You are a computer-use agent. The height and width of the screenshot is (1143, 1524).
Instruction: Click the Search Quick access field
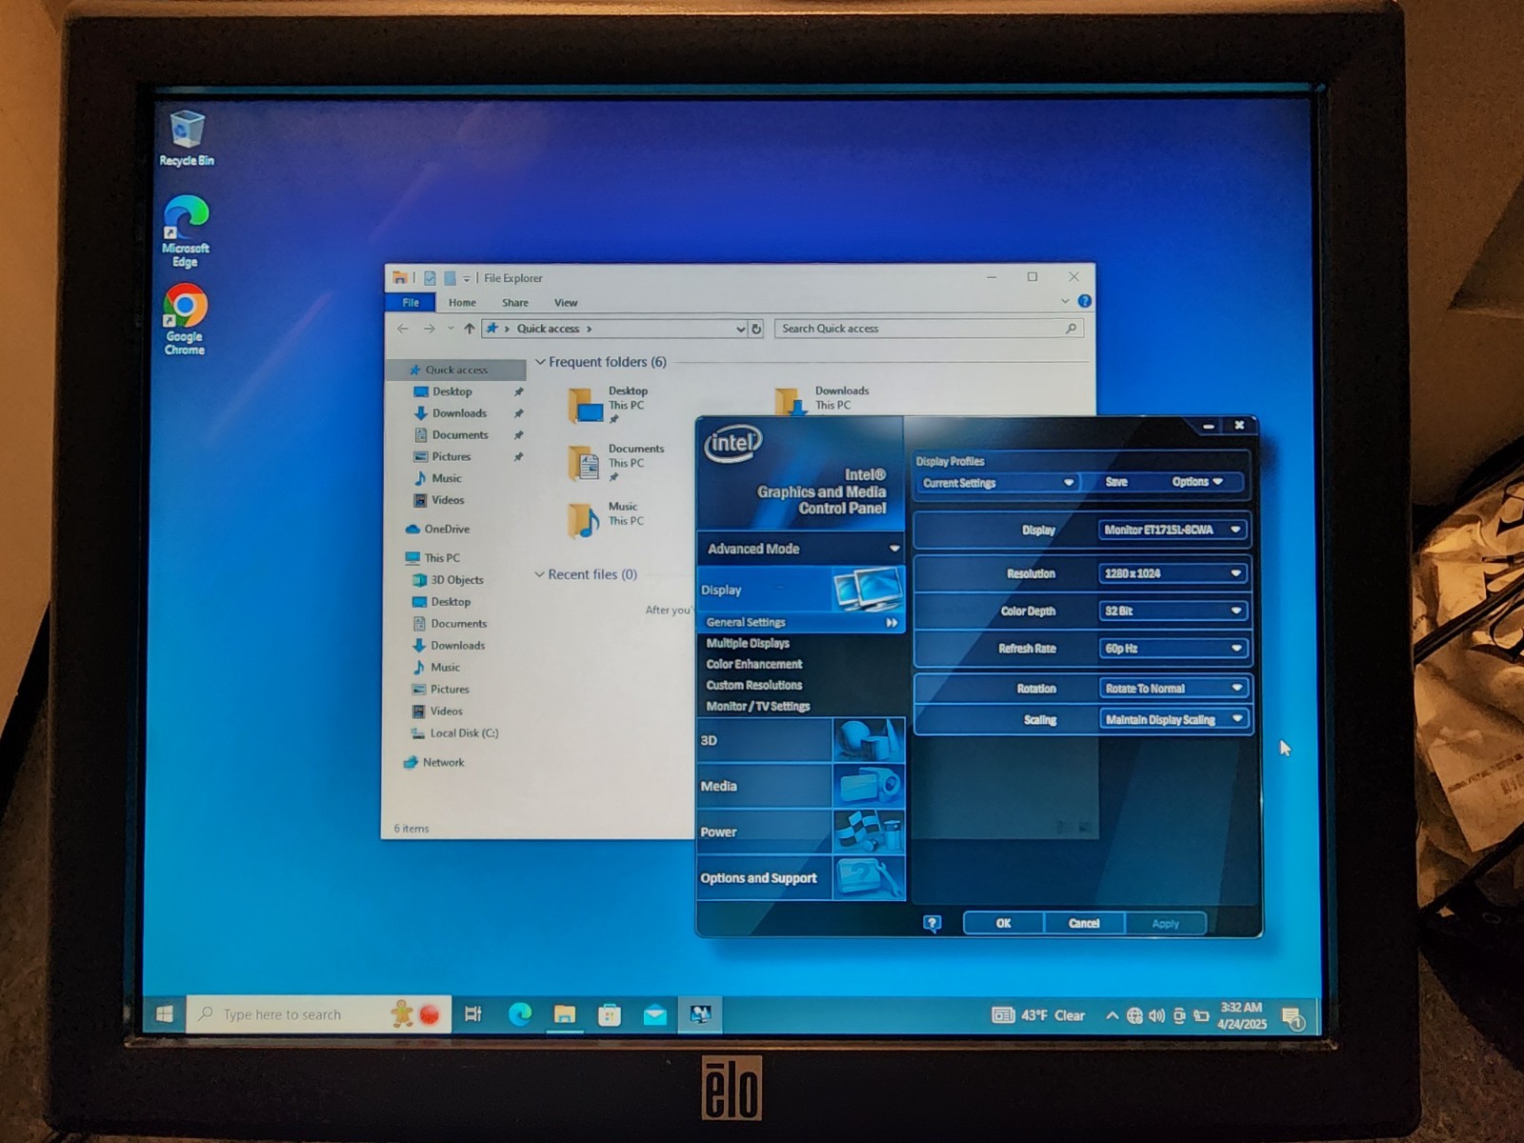pyautogui.click(x=929, y=329)
